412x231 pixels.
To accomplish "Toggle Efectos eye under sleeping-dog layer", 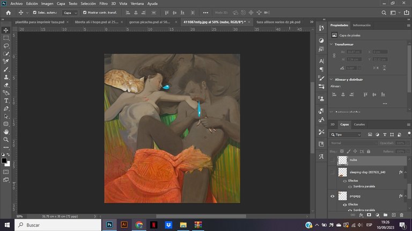I will (345, 181).
